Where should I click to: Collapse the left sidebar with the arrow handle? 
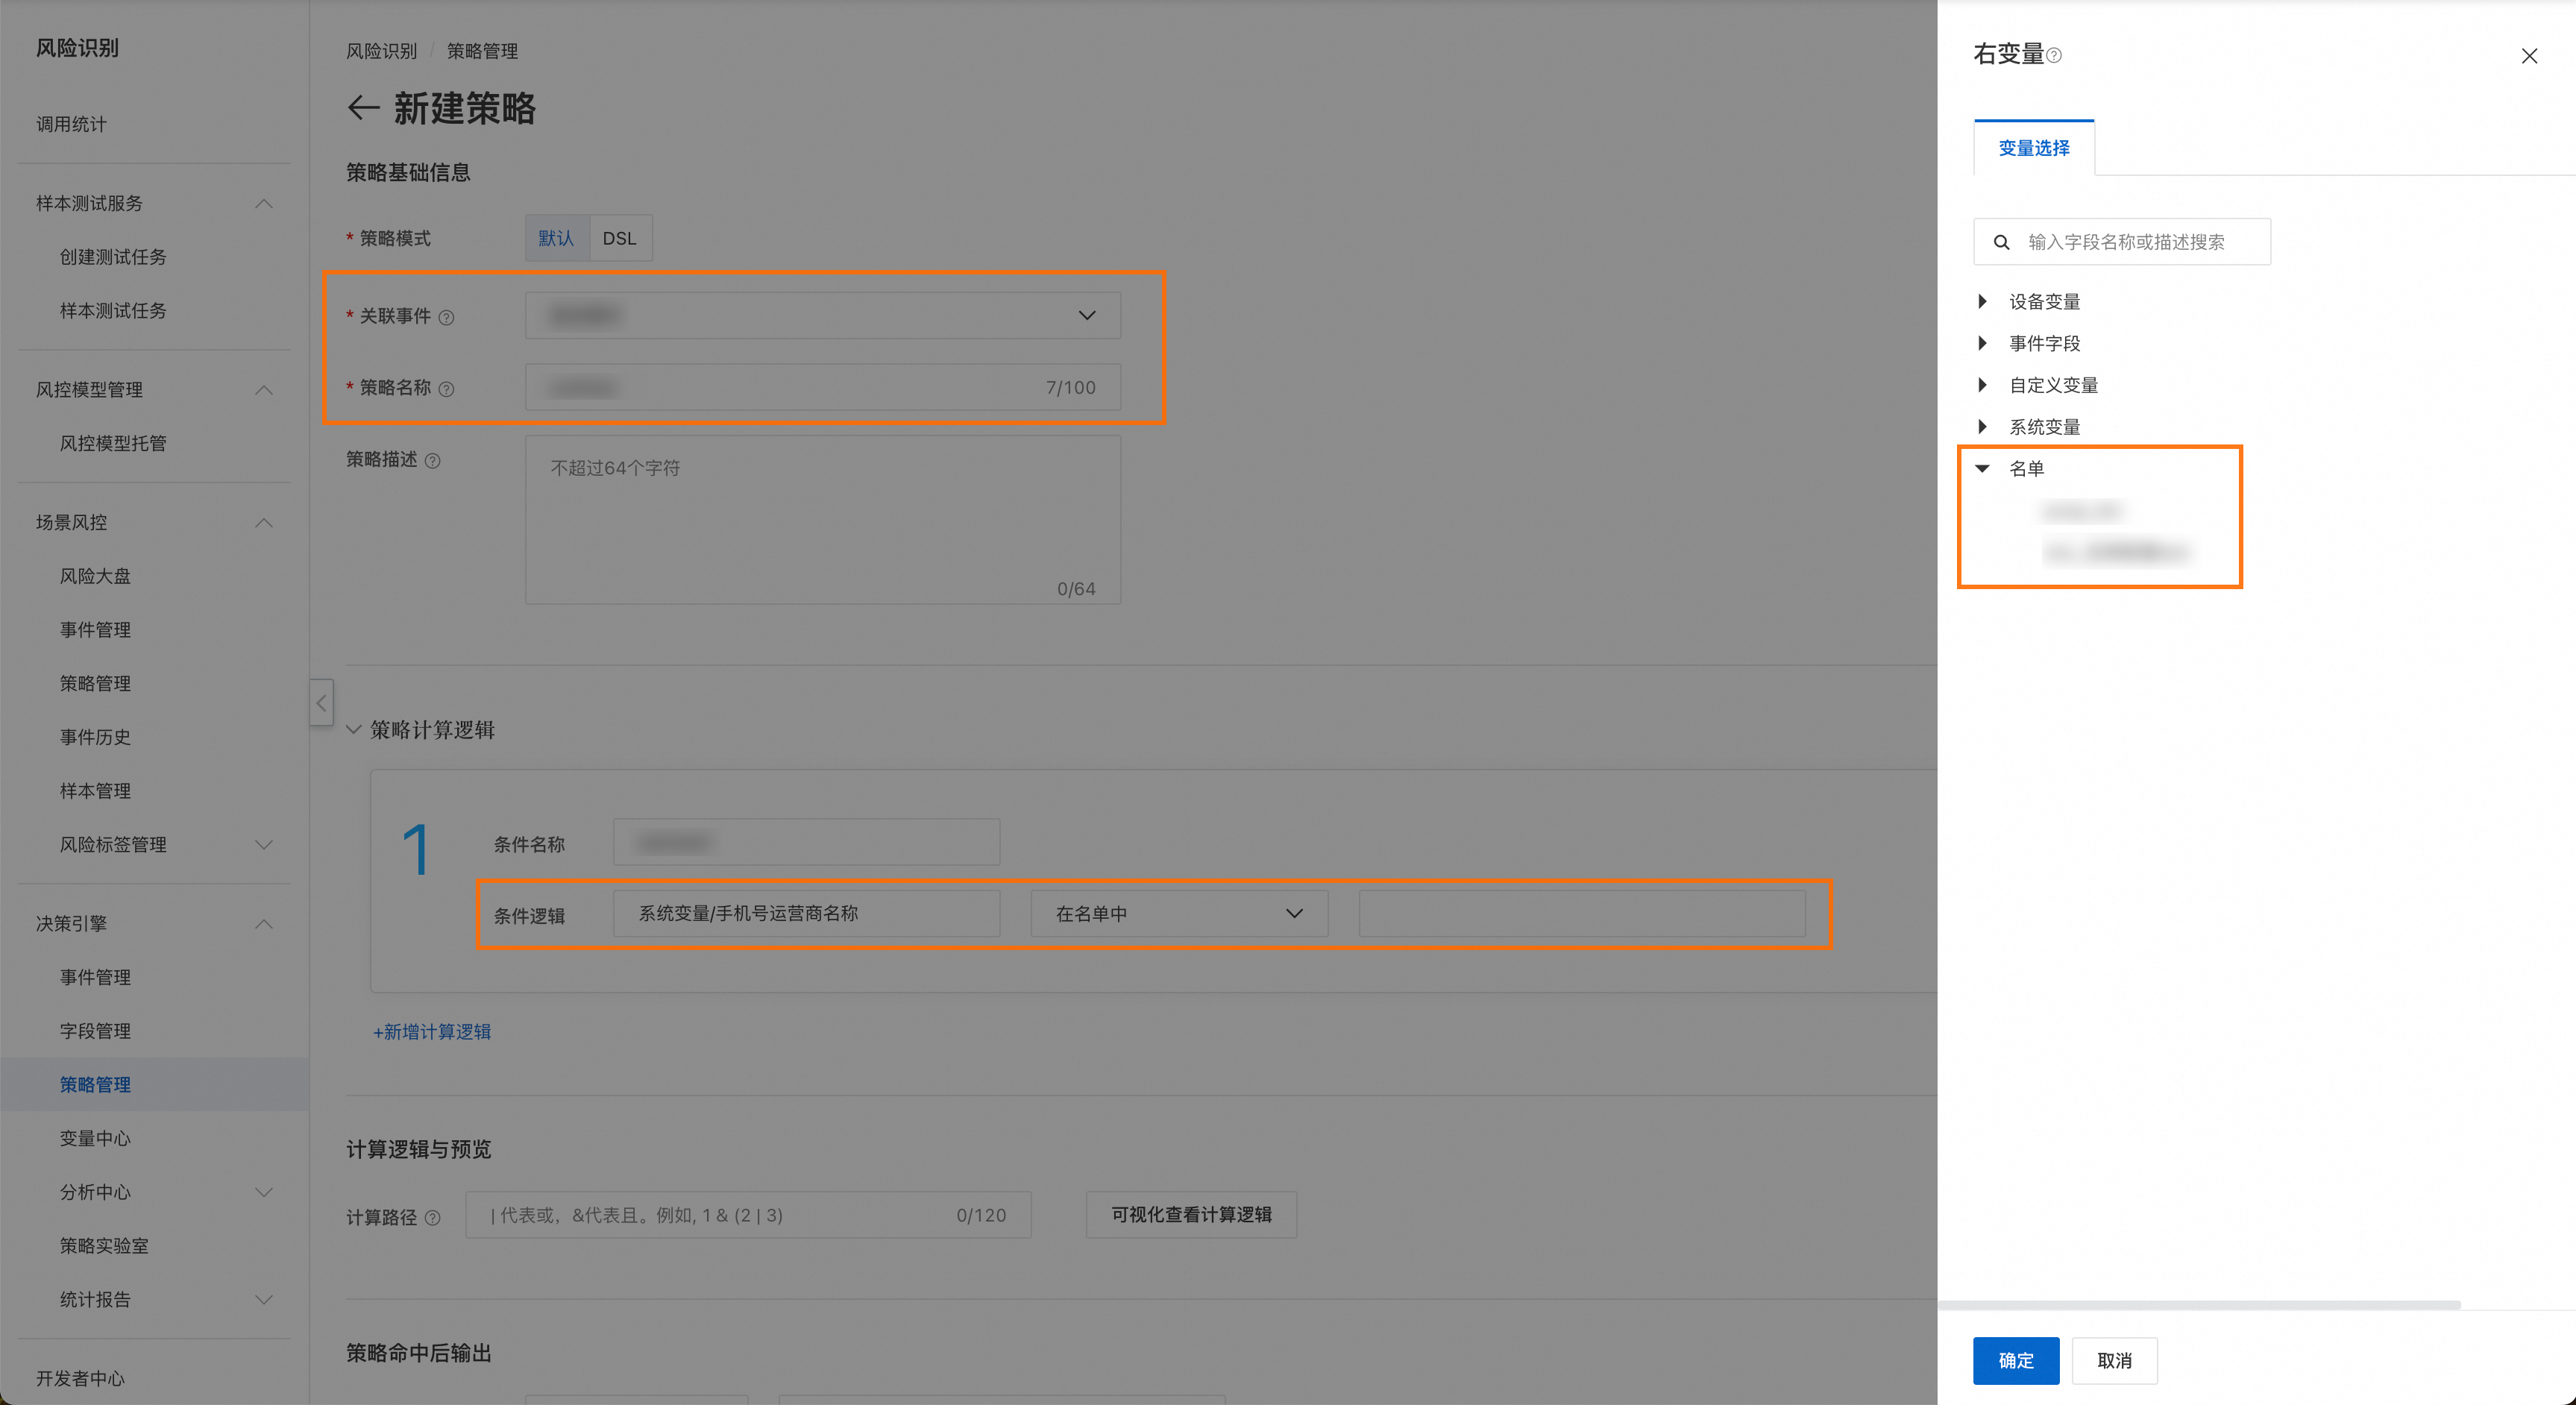(x=321, y=703)
